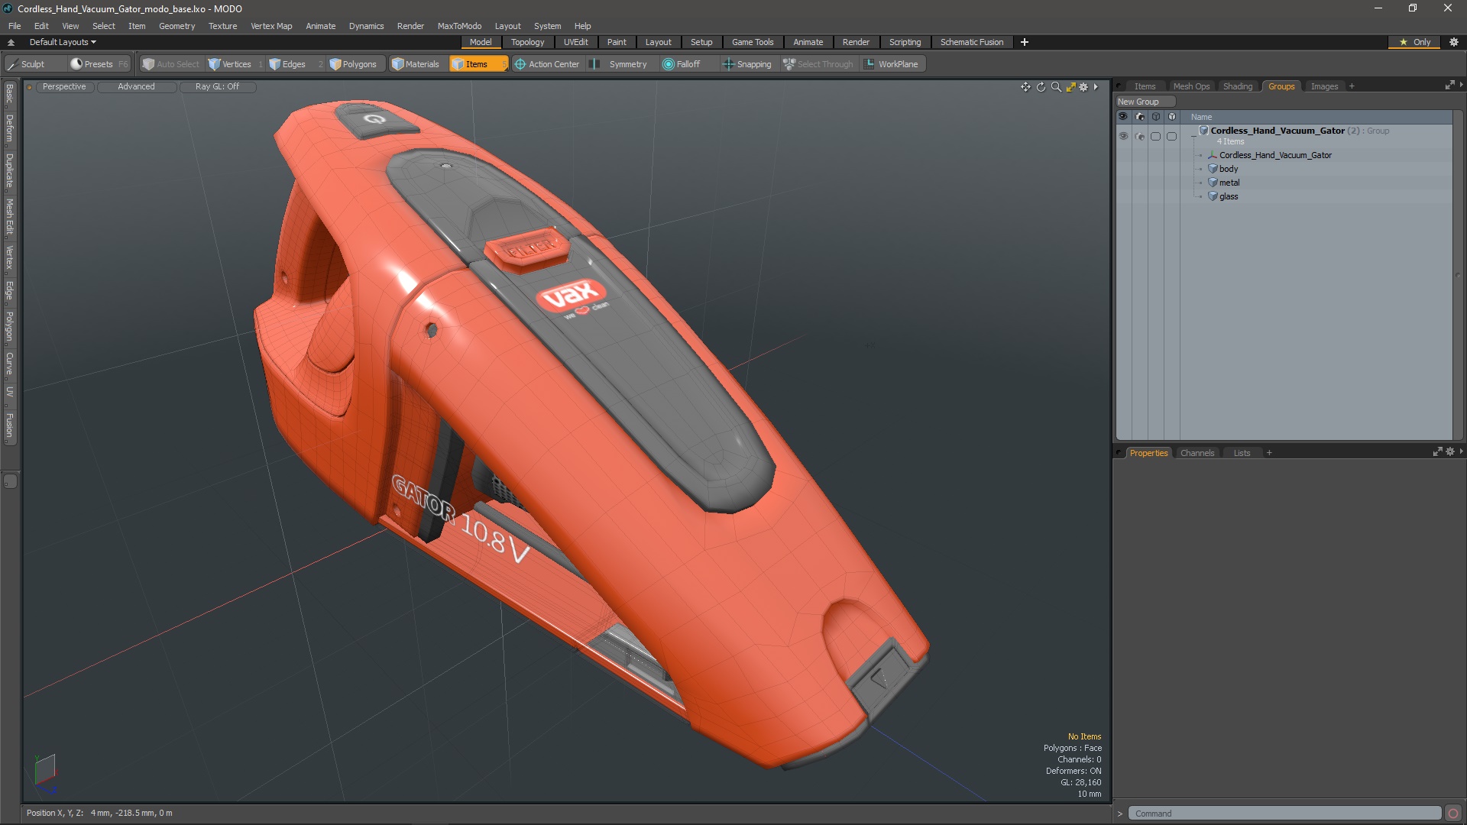Viewport: 1467px width, 825px height.
Task: Enable Auto Select mode
Action: pos(170,64)
